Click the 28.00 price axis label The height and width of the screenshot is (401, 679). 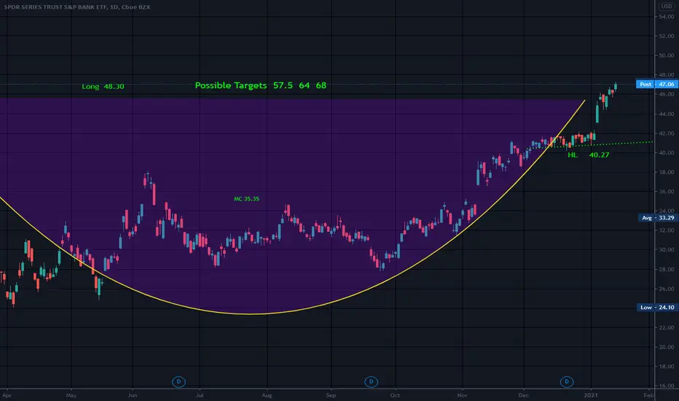(667, 269)
